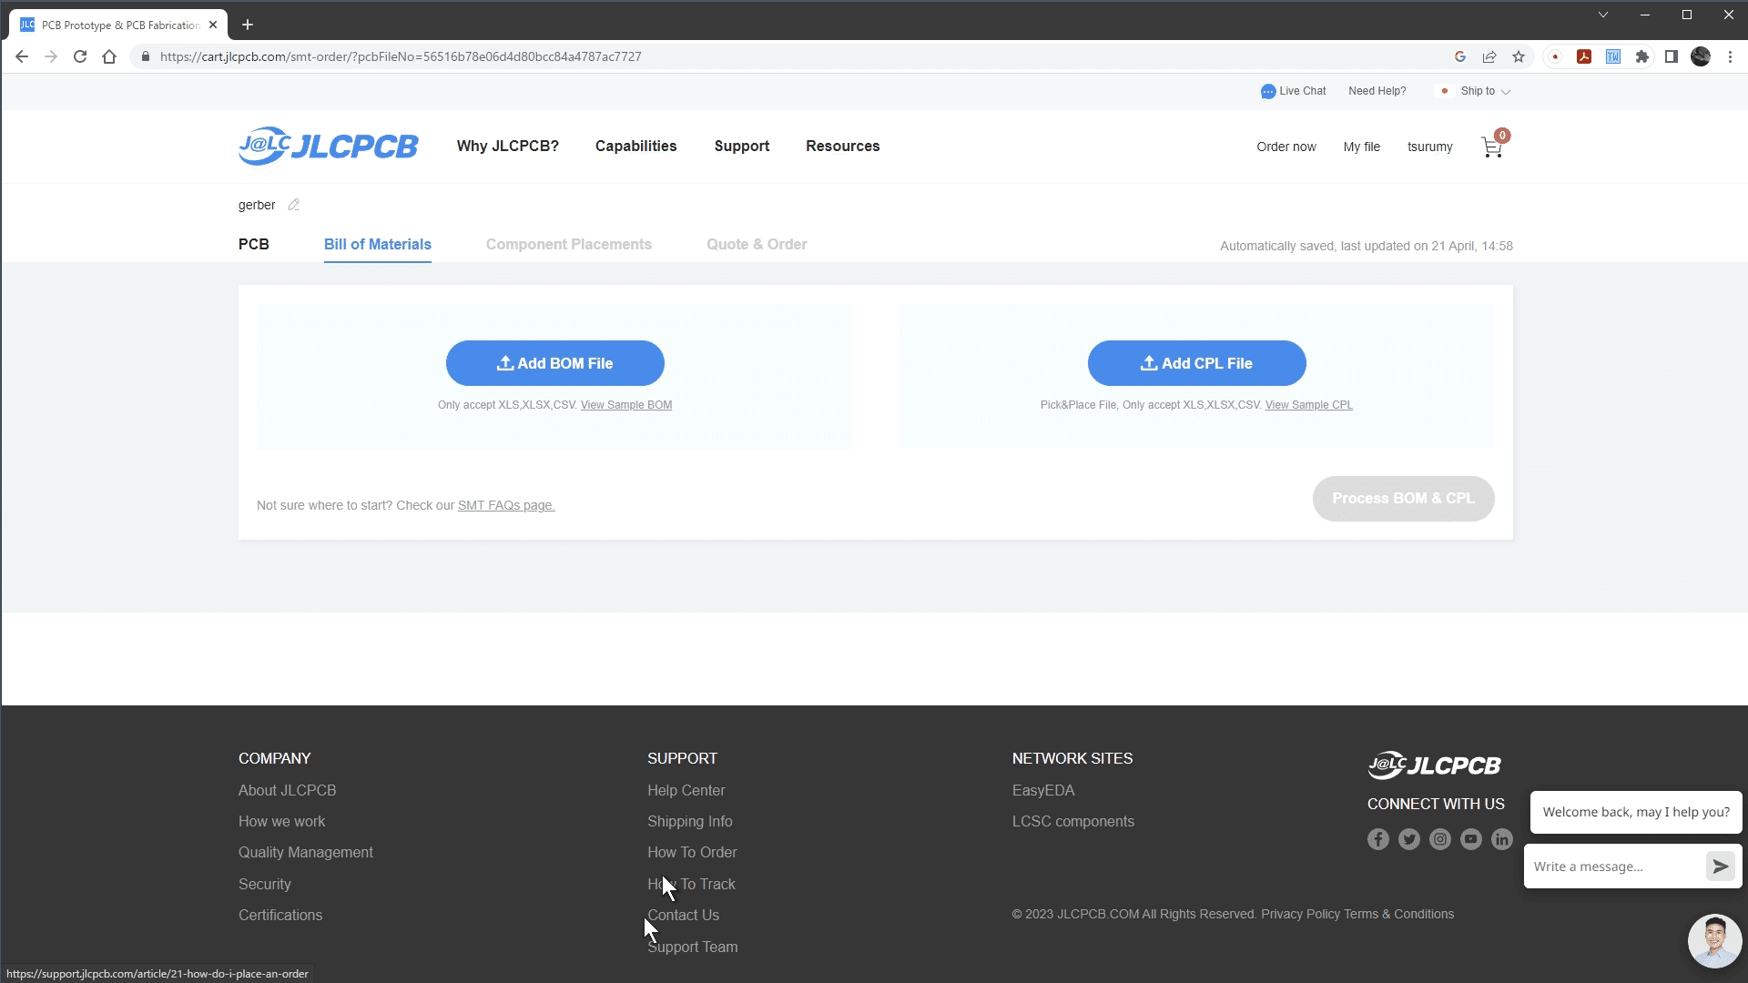The height and width of the screenshot is (983, 1748).
Task: Open the shopping cart icon
Action: pyautogui.click(x=1491, y=147)
